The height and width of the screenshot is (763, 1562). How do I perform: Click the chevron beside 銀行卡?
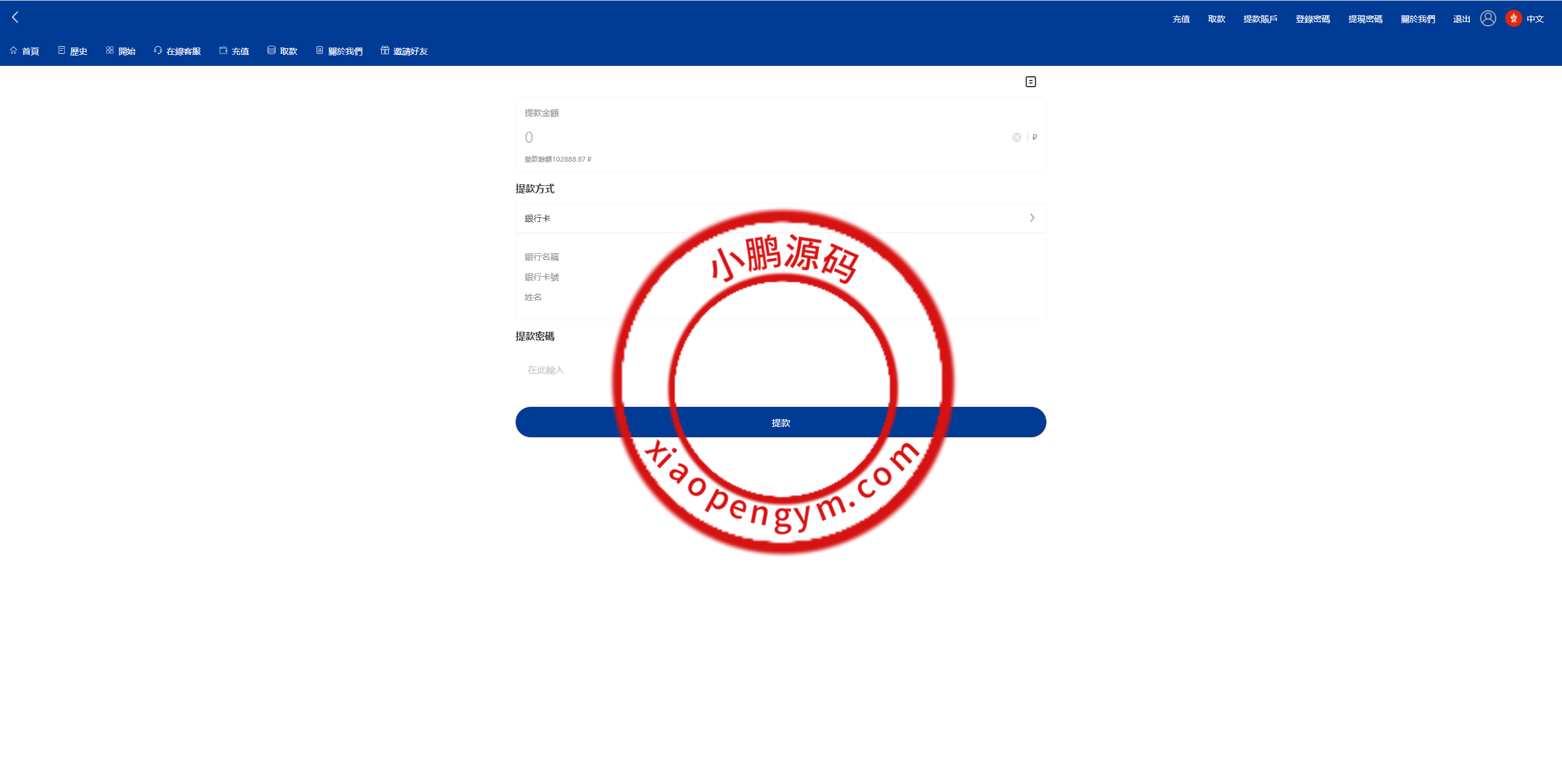(1032, 218)
